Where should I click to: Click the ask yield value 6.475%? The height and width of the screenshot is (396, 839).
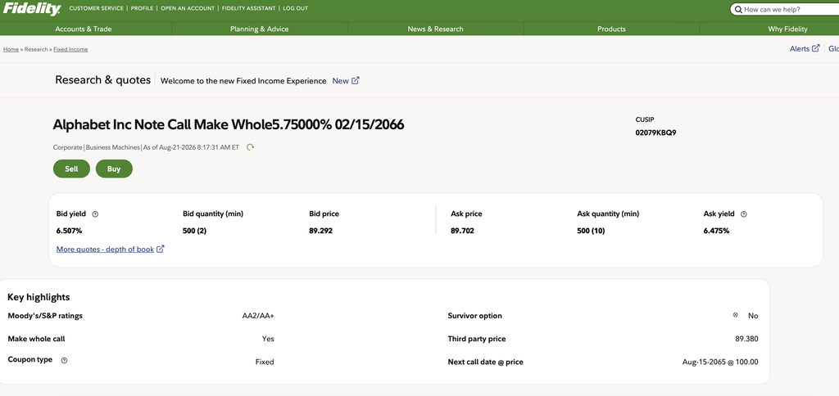pos(716,231)
